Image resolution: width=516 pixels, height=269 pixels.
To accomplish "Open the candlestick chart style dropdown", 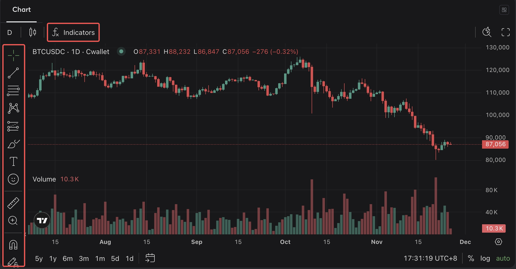I will click(x=33, y=32).
